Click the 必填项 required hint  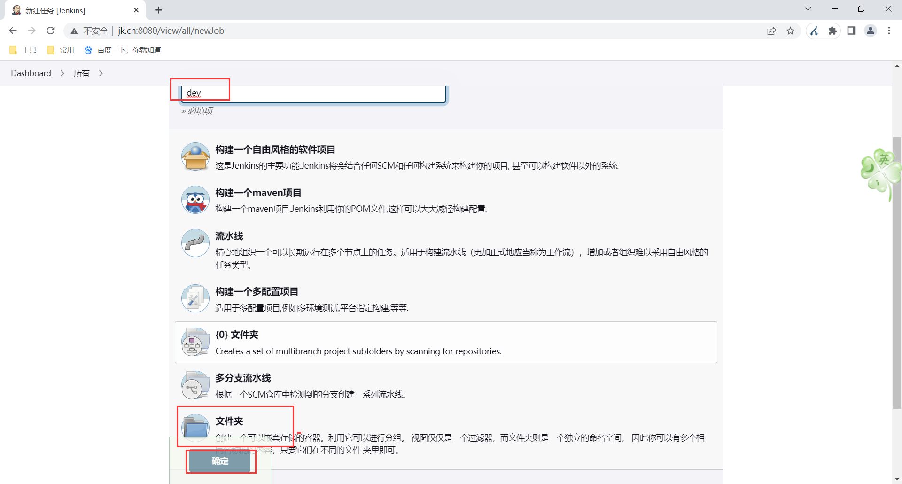click(x=197, y=111)
